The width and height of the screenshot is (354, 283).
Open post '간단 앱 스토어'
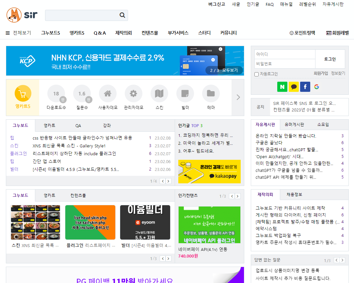[x=47, y=161]
